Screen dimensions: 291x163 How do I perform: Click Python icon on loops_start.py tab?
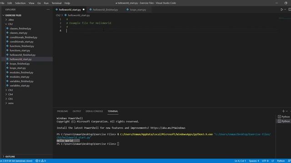click(x=127, y=10)
